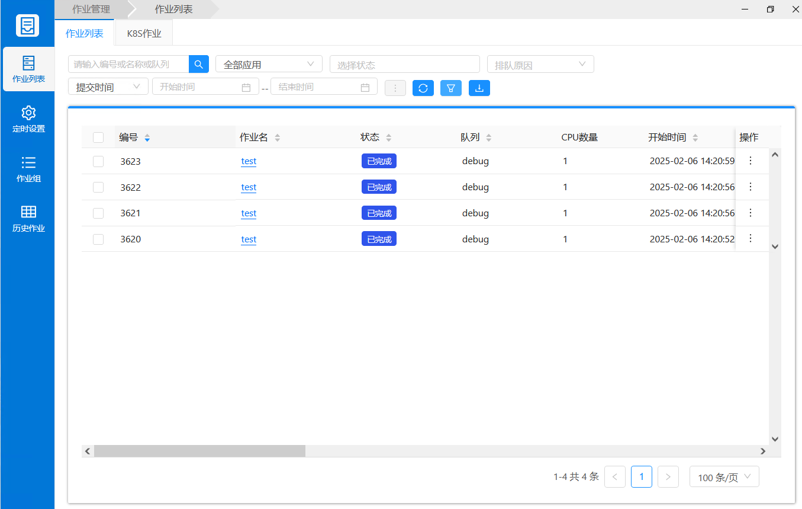Open actions menu for job 3623
The image size is (802, 509).
[x=751, y=161]
